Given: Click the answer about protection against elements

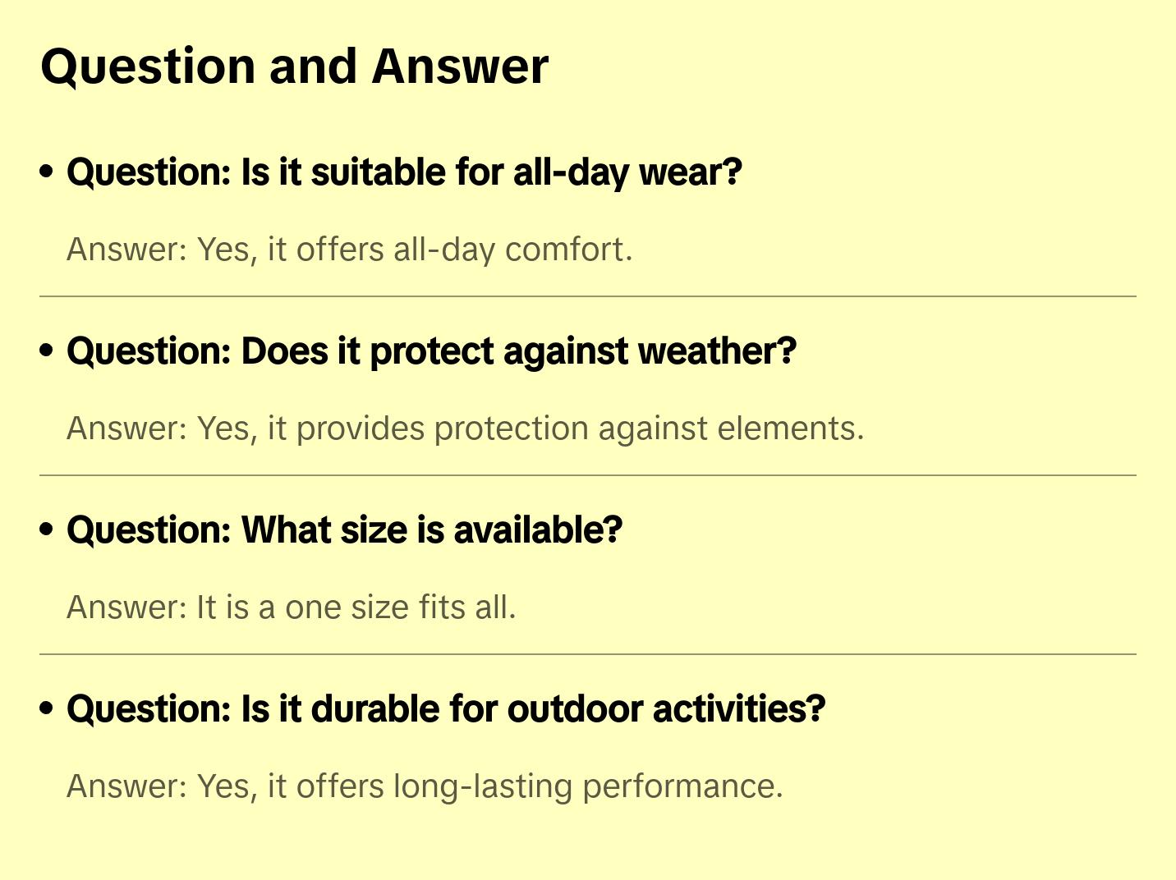Looking at the screenshot, I should (465, 429).
